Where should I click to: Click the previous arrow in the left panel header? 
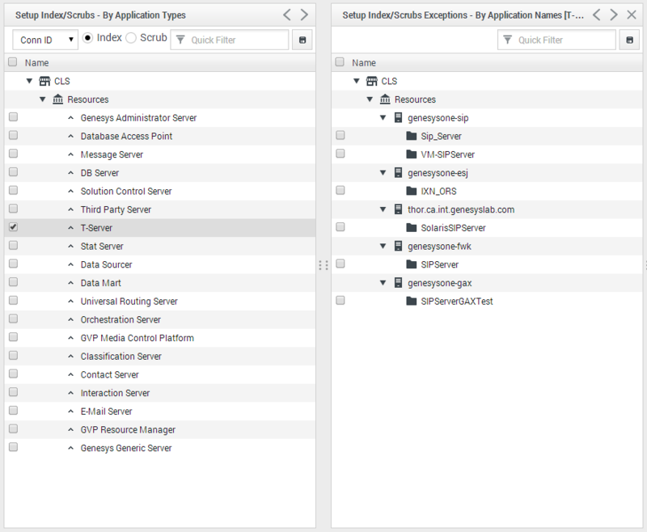point(287,15)
